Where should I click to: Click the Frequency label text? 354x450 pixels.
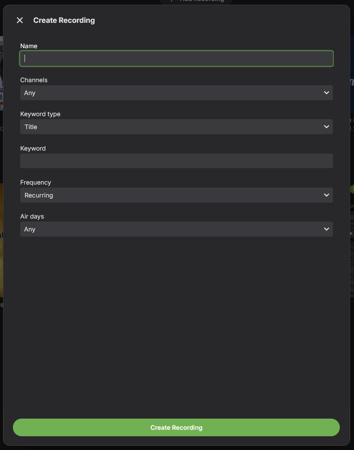pos(36,182)
